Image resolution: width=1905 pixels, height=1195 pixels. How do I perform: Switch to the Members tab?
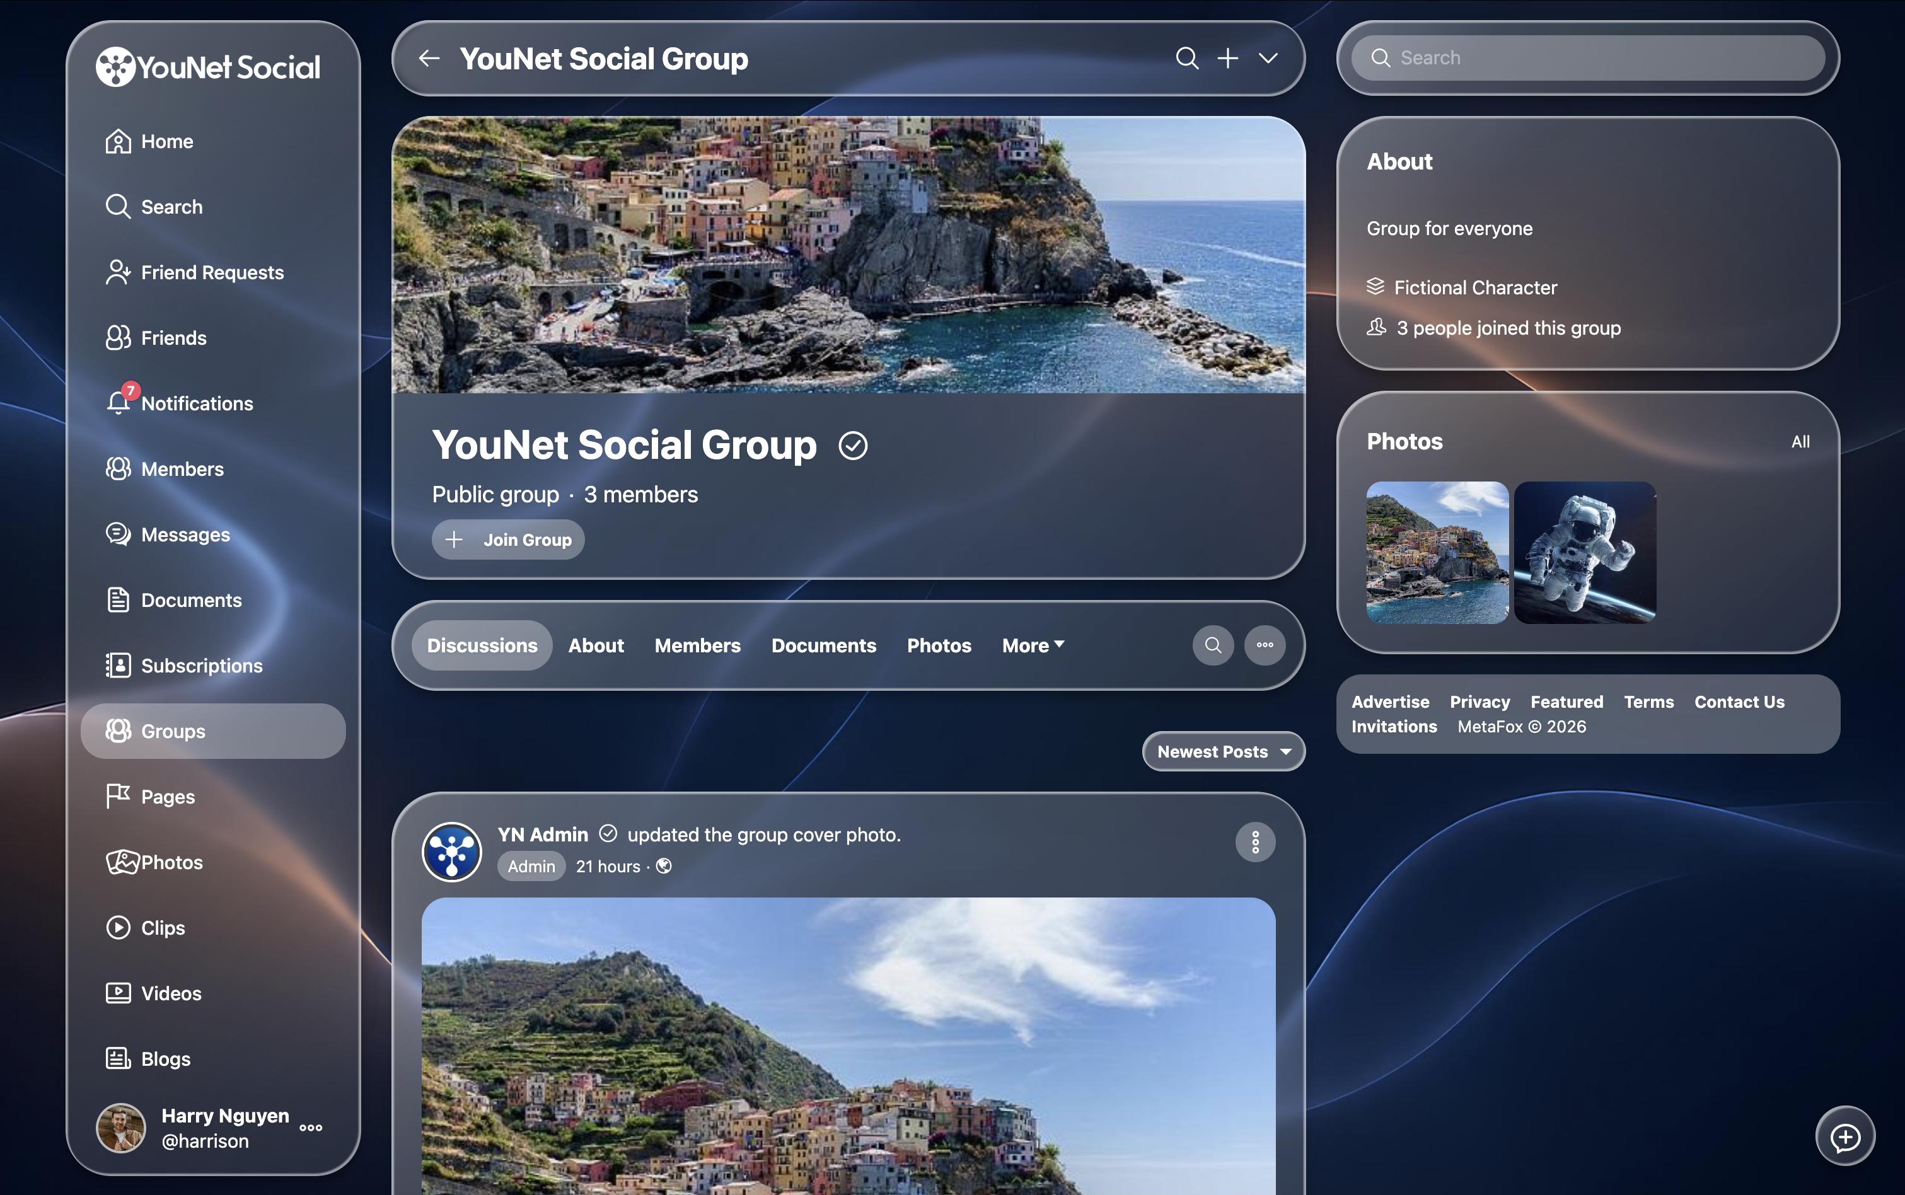(697, 645)
